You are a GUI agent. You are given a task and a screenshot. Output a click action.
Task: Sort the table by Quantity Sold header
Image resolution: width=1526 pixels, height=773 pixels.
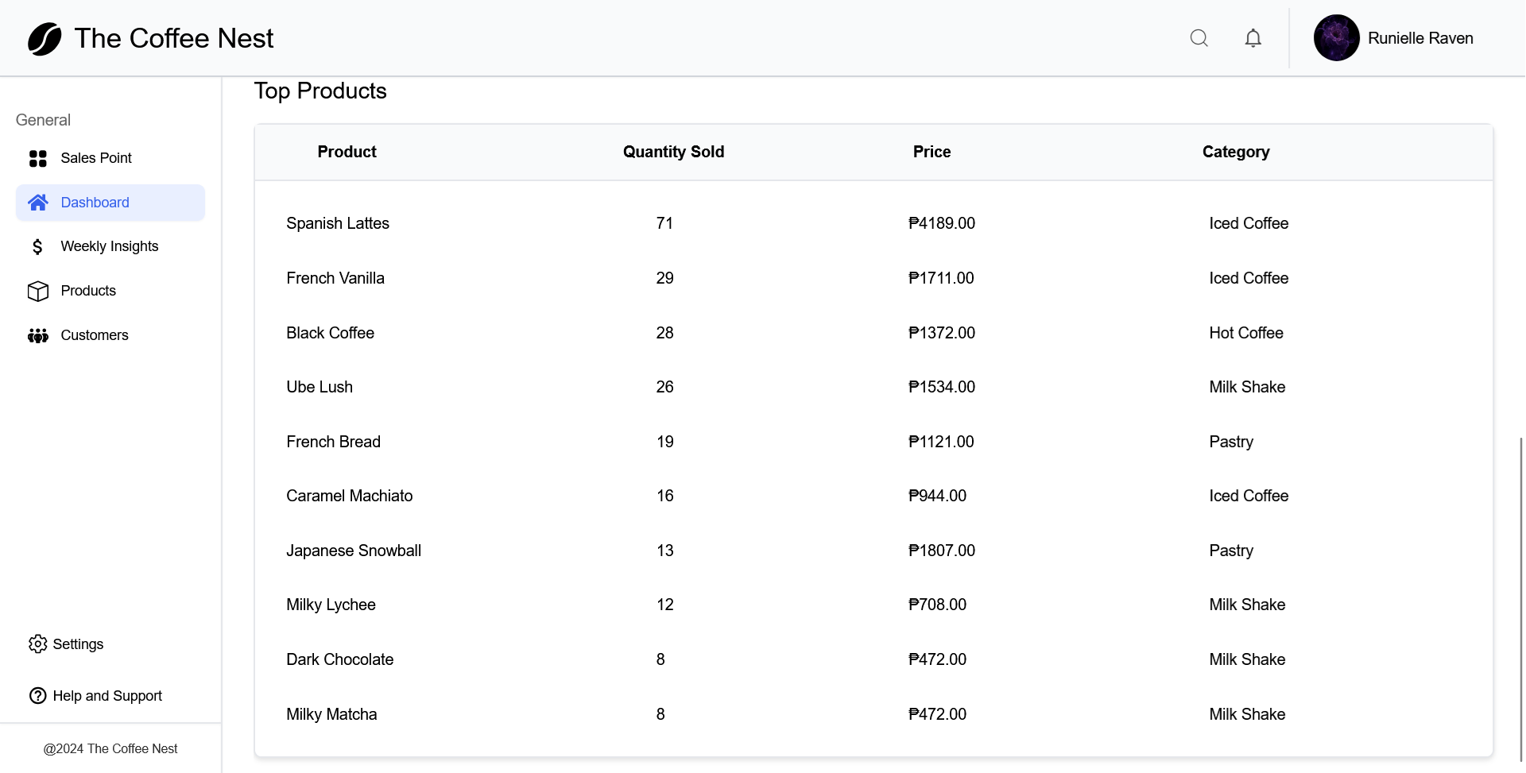[x=673, y=152]
